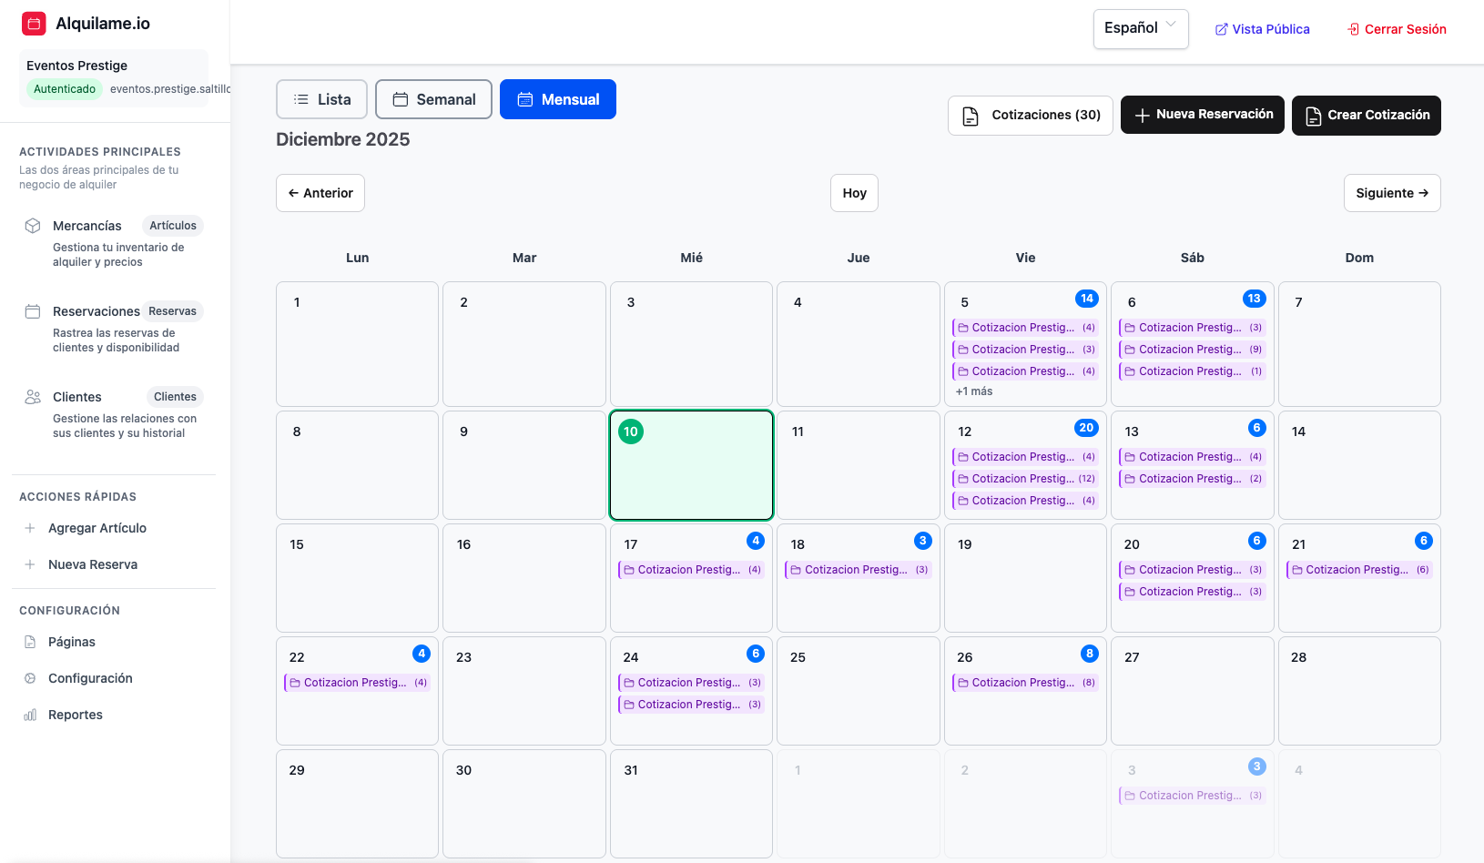This screenshot has width=1484, height=863.
Task: Go to next month with Siguiente
Action: (1392, 193)
